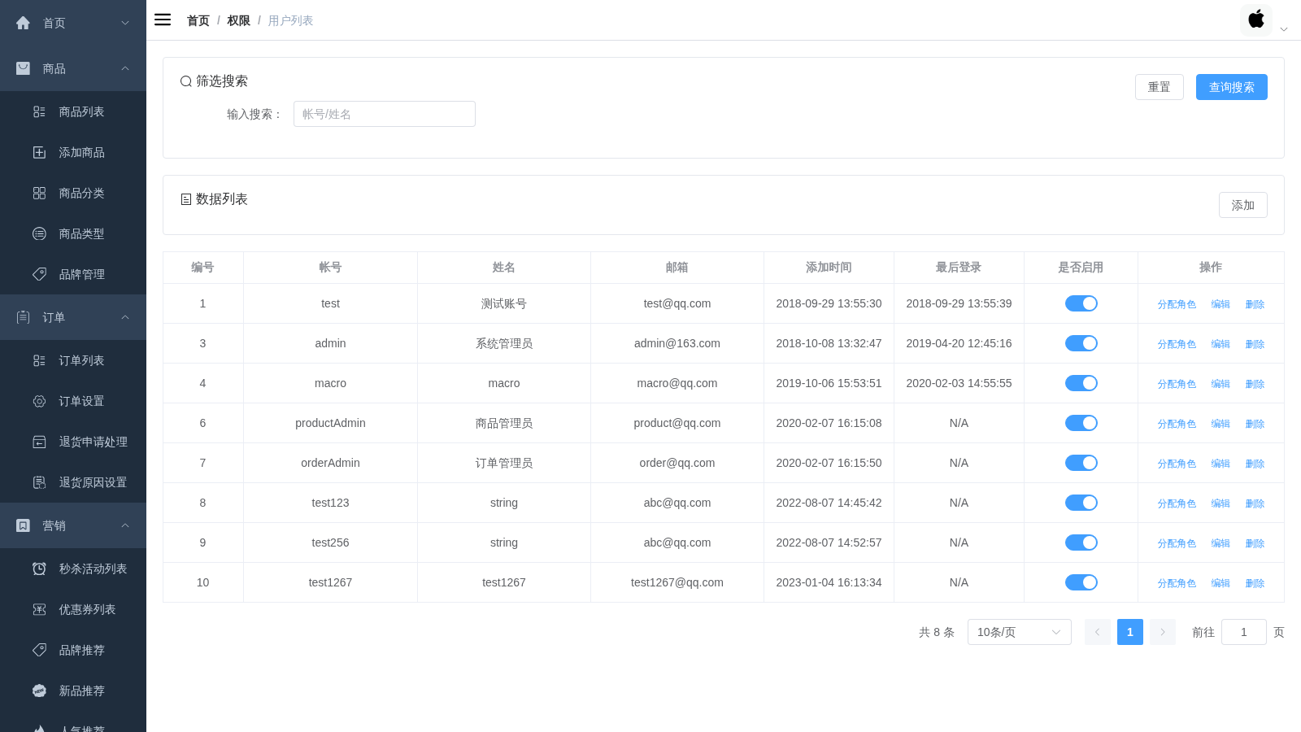This screenshot has height=732, width=1301.
Task: Click the 前往 page number input
Action: coord(1244,632)
